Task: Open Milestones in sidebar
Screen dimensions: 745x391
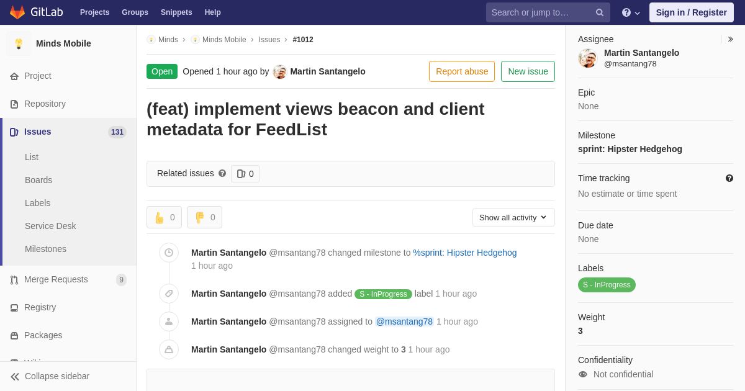Action: (x=45, y=249)
